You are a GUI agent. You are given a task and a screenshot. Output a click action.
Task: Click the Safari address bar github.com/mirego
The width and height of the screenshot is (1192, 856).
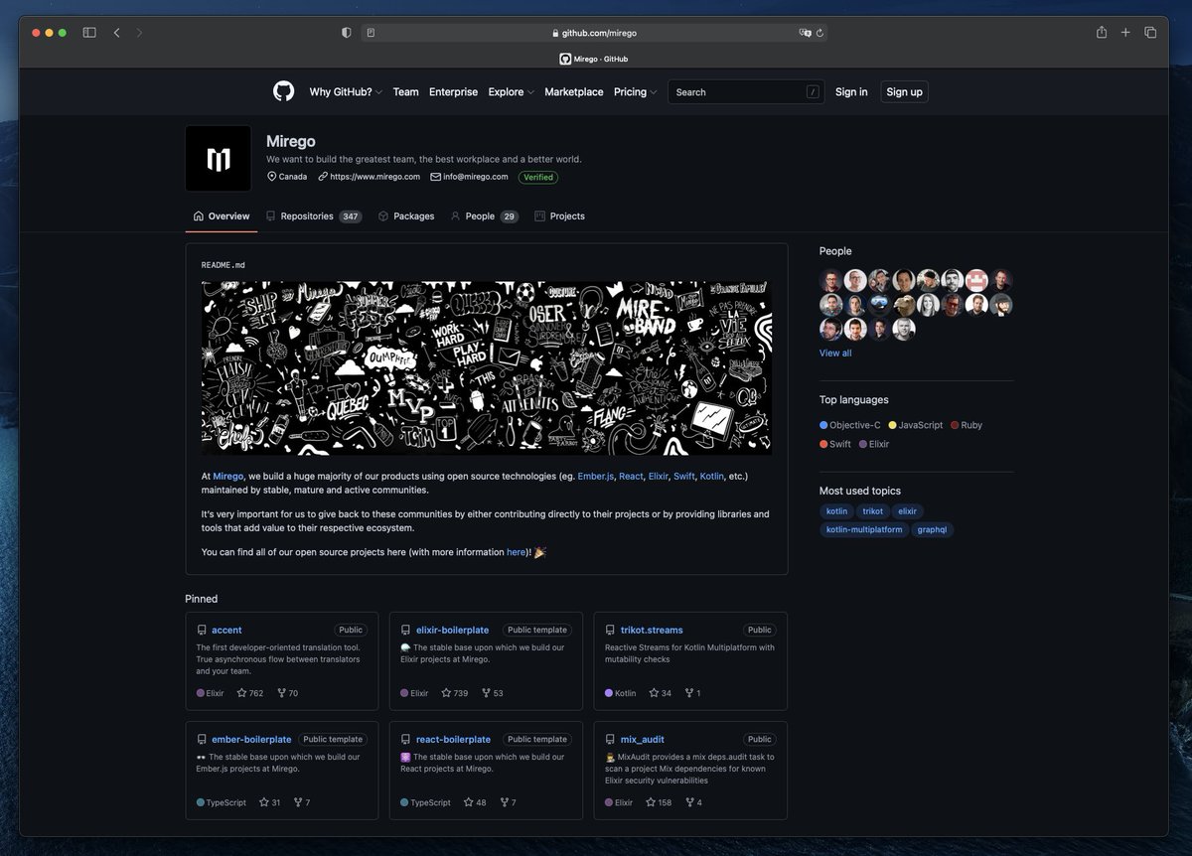click(594, 33)
